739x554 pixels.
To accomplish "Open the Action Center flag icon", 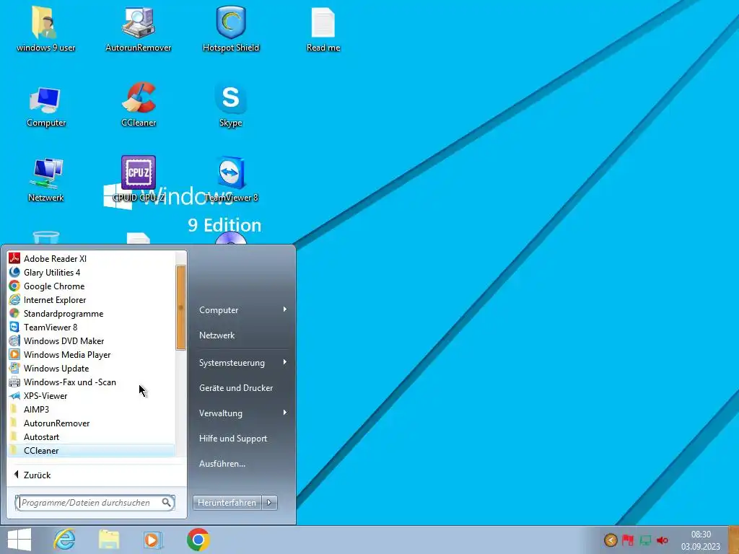I will coord(628,540).
